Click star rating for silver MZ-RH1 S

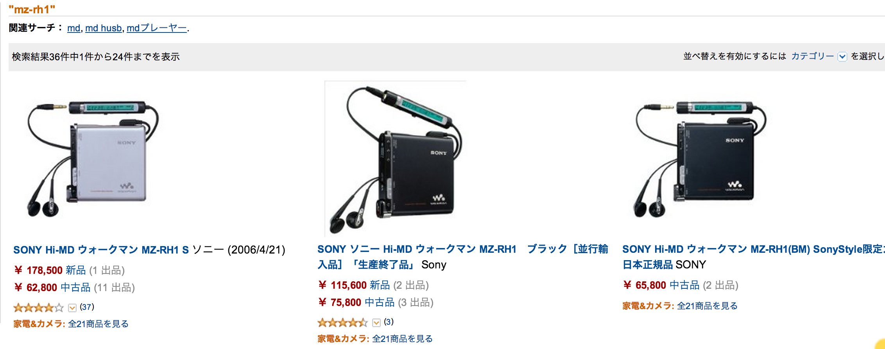[x=38, y=308]
